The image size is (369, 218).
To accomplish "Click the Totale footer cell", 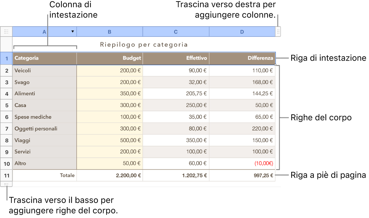I will (x=45, y=176).
